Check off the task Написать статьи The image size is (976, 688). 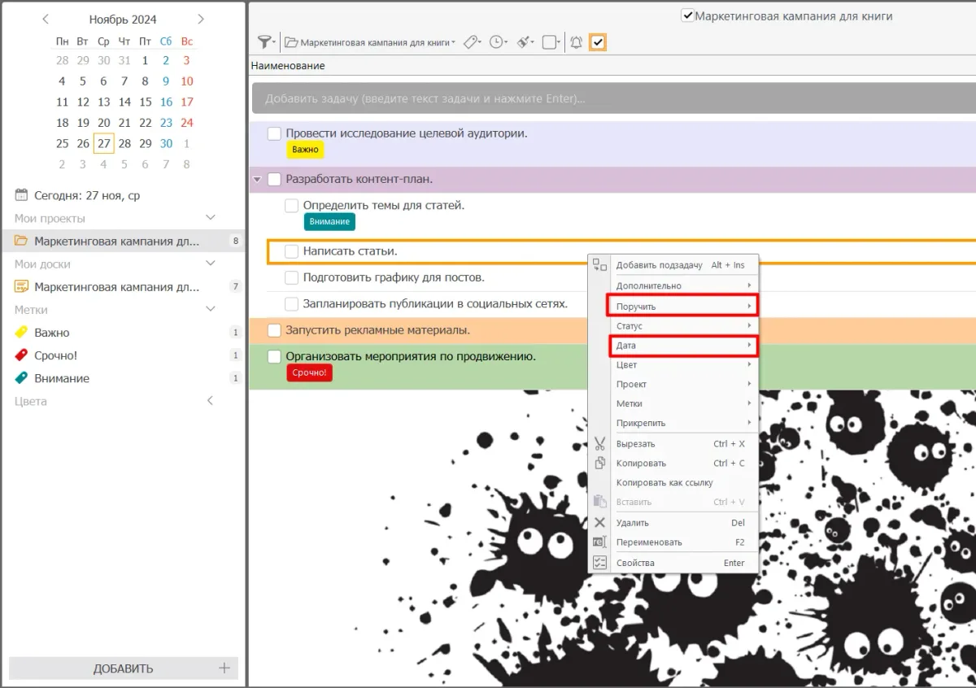(x=291, y=252)
